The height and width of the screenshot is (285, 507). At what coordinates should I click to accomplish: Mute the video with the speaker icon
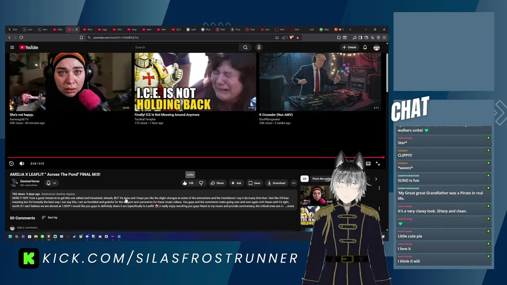click(22, 163)
